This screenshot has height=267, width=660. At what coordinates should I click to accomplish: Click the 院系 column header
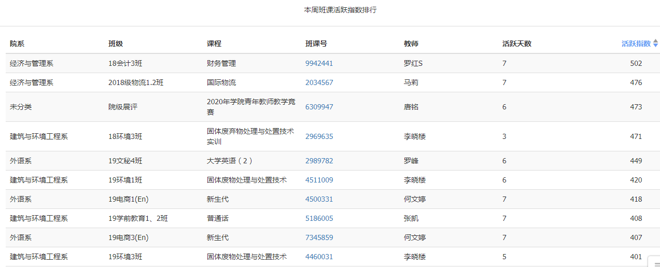[x=17, y=44]
